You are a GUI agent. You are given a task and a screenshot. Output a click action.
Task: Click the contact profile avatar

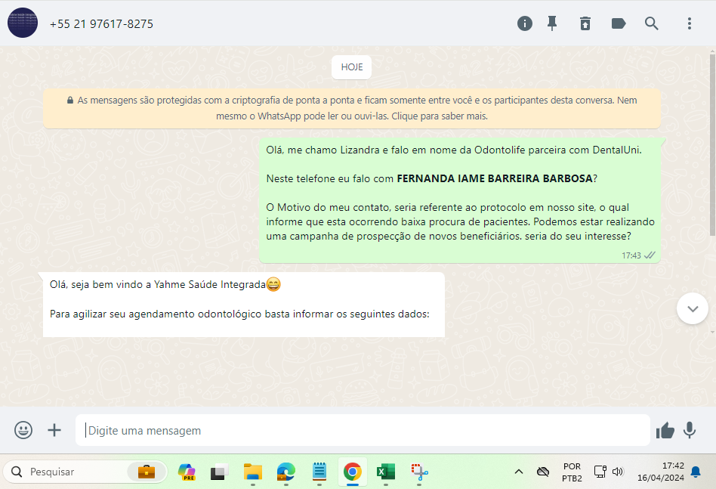click(23, 23)
